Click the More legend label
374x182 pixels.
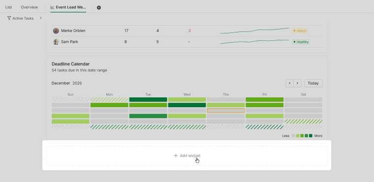(x=318, y=136)
